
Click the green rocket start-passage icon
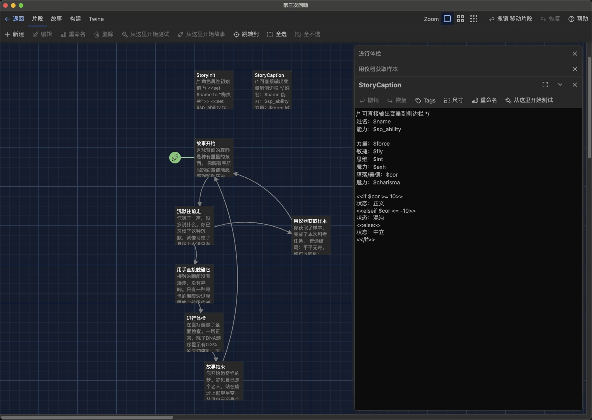(175, 158)
